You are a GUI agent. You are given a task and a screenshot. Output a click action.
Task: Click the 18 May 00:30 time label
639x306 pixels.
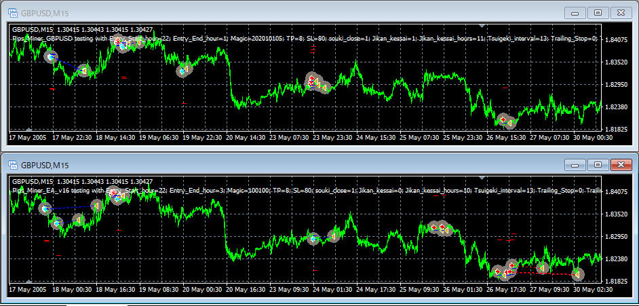tap(72, 290)
